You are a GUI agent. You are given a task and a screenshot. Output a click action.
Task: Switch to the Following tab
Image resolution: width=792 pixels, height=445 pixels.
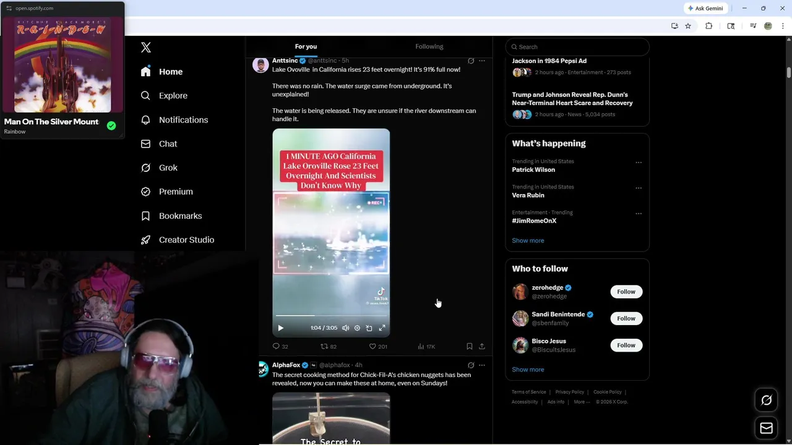(429, 47)
